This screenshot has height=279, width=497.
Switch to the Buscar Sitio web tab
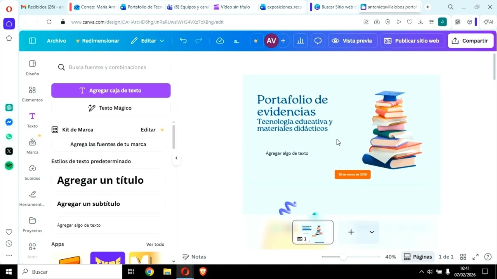click(335, 7)
